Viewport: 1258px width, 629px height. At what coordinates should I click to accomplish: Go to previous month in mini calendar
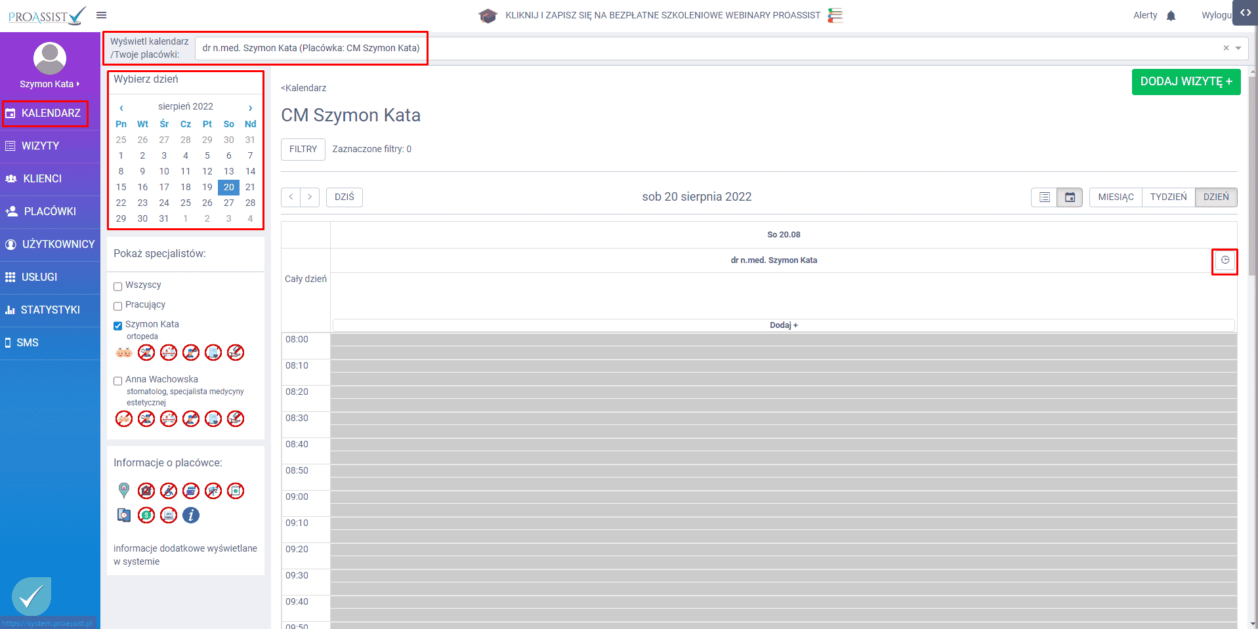coord(121,108)
